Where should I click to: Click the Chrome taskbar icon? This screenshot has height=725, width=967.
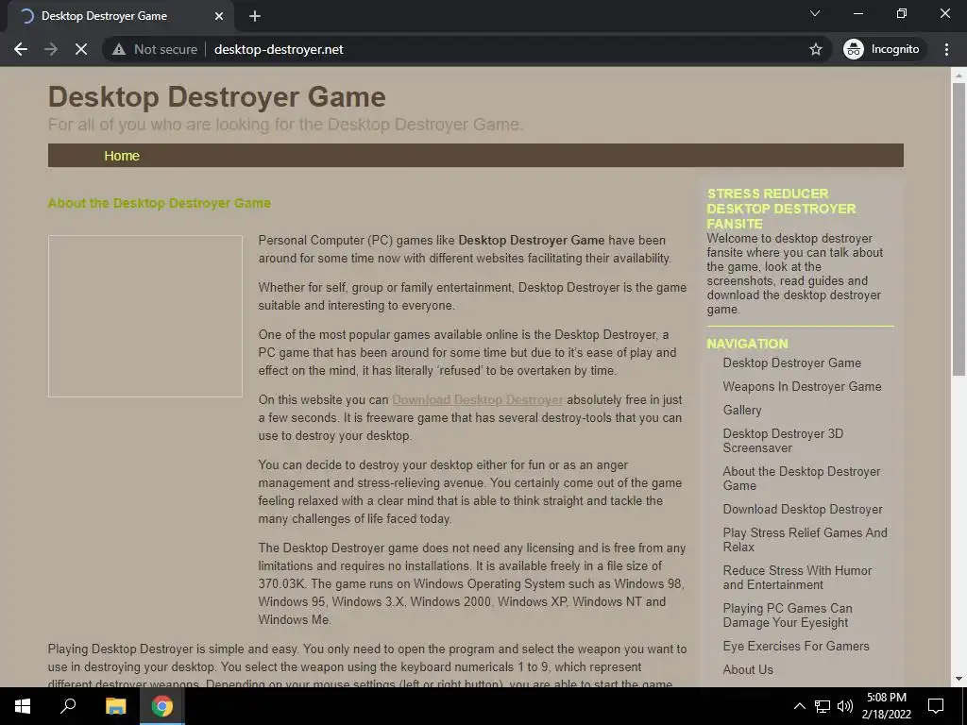click(162, 706)
